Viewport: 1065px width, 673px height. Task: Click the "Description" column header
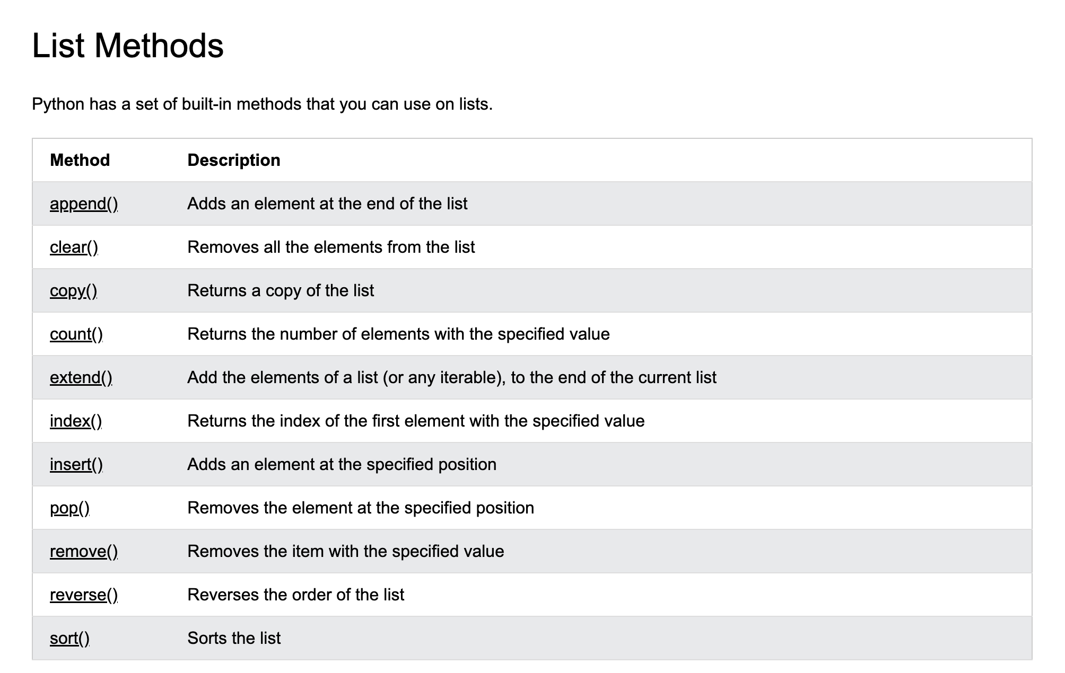234,160
